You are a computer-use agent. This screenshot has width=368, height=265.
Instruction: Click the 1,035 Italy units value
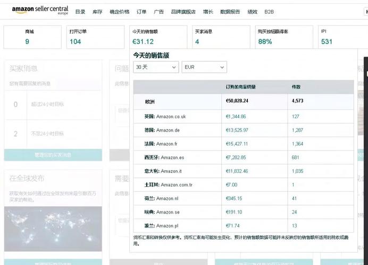(x=297, y=171)
